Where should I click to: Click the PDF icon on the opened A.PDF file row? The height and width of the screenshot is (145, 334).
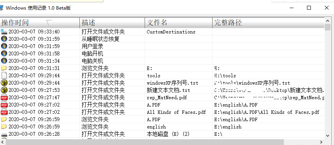[4, 105]
